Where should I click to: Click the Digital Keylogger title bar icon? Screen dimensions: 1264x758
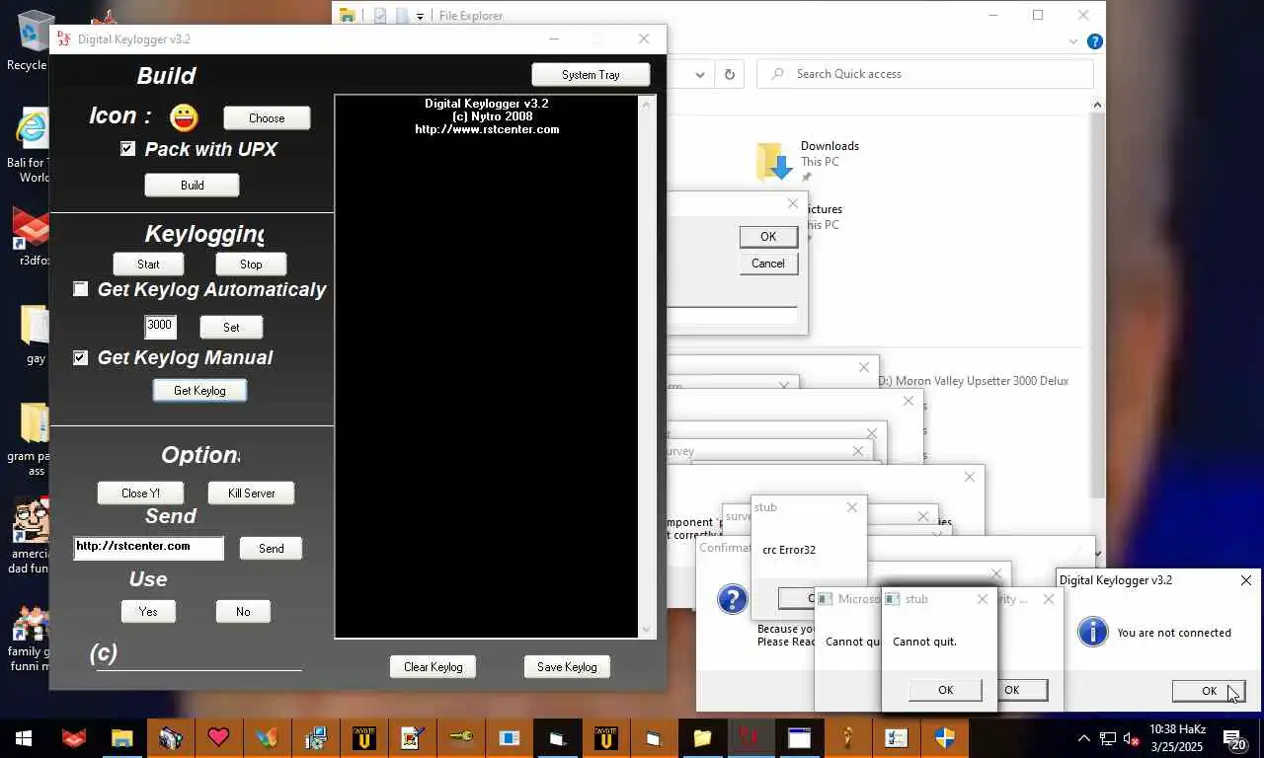[x=64, y=38]
